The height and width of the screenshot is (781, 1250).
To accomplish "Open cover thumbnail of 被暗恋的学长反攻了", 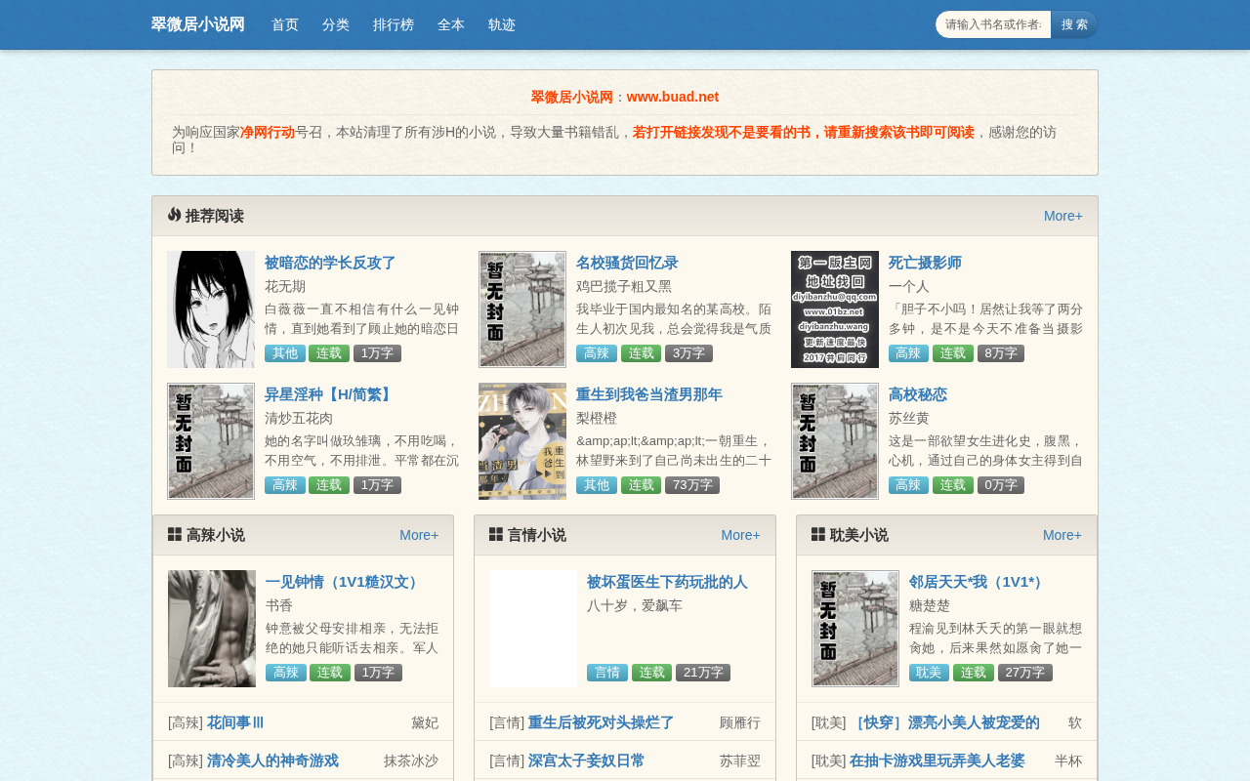I will click(x=211, y=309).
